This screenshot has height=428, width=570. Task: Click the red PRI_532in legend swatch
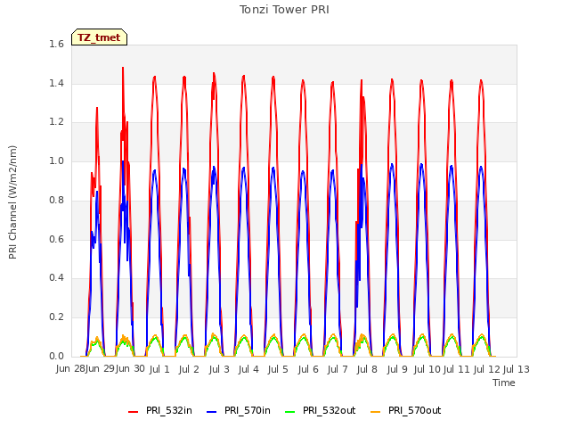point(133,411)
